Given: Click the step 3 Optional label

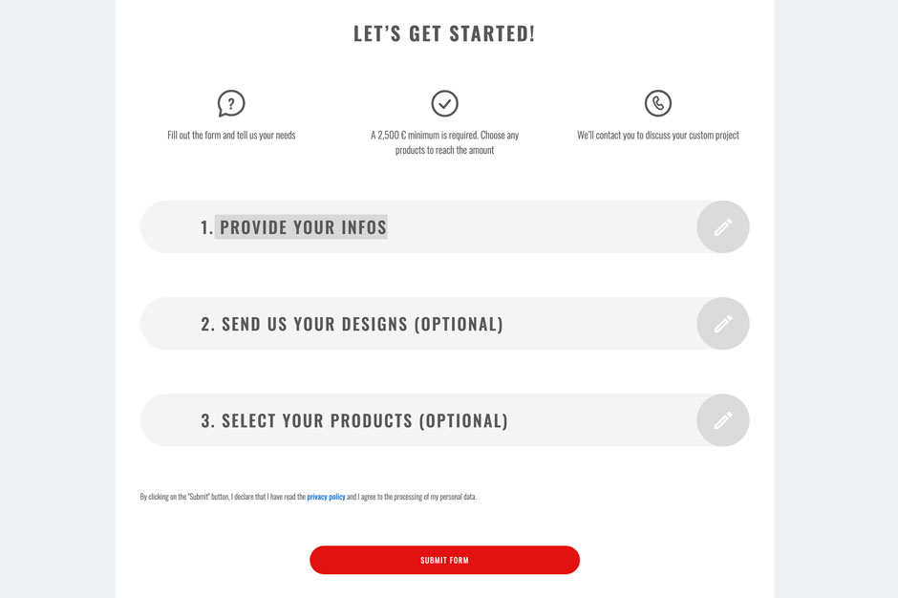Looking at the screenshot, I should click(x=463, y=419).
